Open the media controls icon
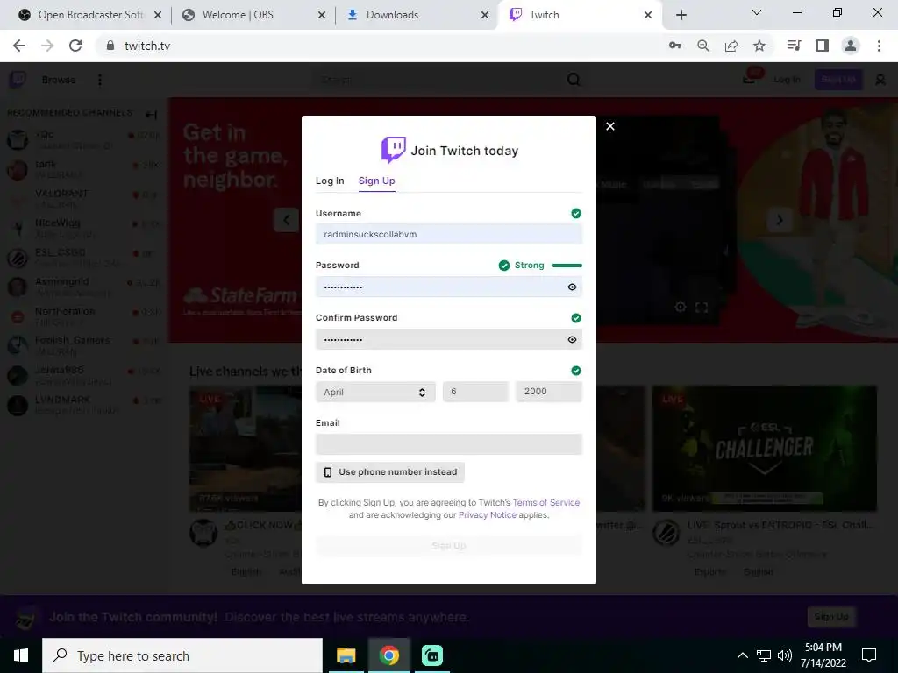 coord(794,46)
